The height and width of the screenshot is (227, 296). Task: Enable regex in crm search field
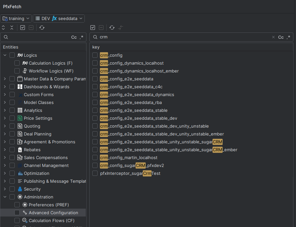pos(288,37)
